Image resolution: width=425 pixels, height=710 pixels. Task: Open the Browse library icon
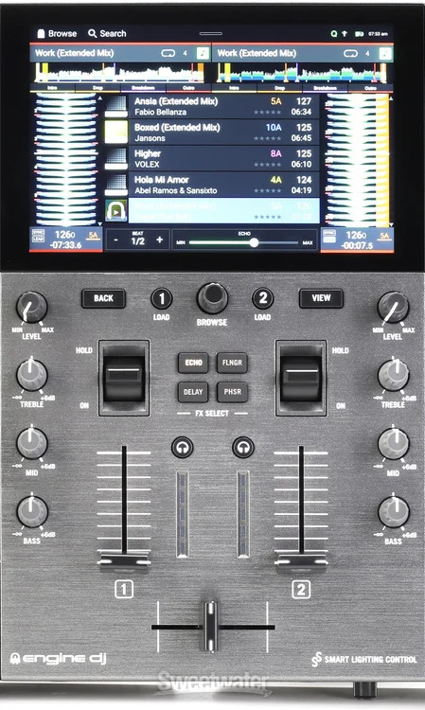coord(42,33)
